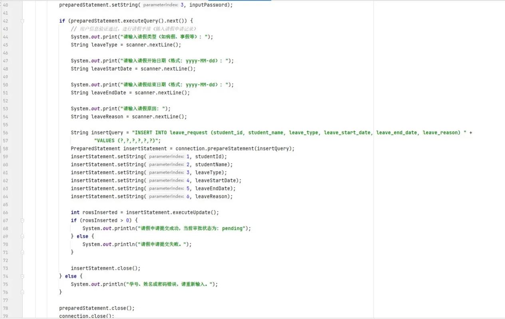Click connection.close() on line 79
Screen dimensions: 505x319
85,316
